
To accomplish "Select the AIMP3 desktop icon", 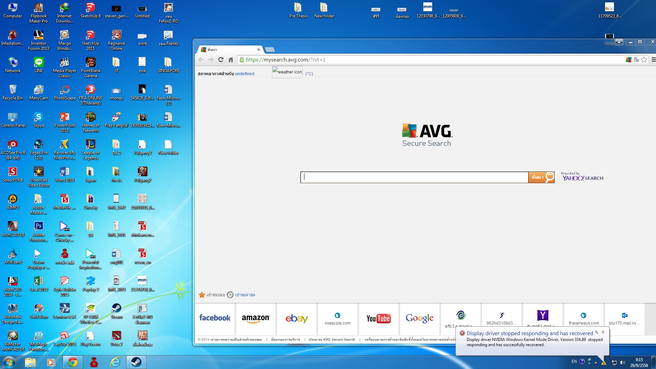I will (13, 202).
